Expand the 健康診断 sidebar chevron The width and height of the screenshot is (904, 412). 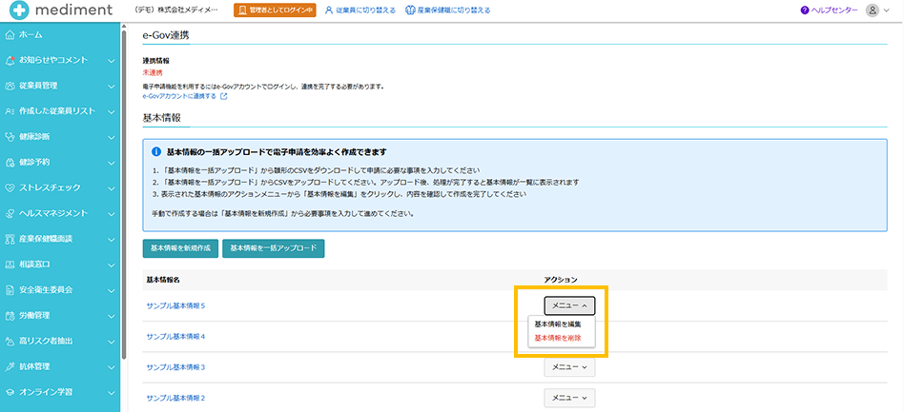(112, 137)
